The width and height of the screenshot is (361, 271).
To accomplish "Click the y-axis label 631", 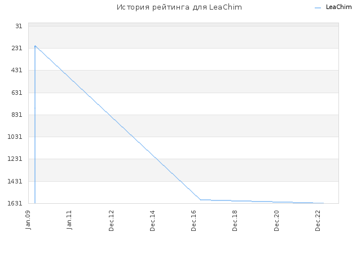I will (17, 93).
